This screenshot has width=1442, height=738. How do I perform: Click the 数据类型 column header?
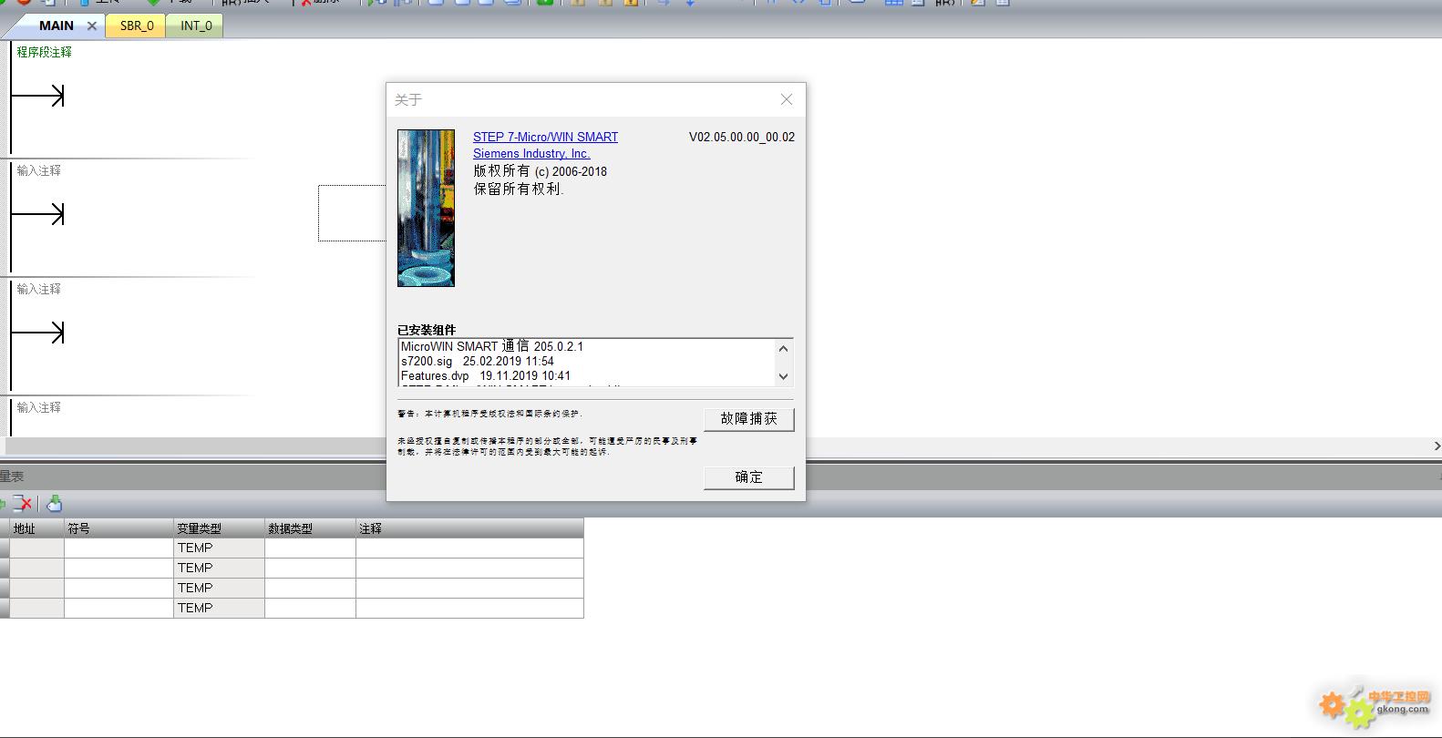tap(310, 528)
